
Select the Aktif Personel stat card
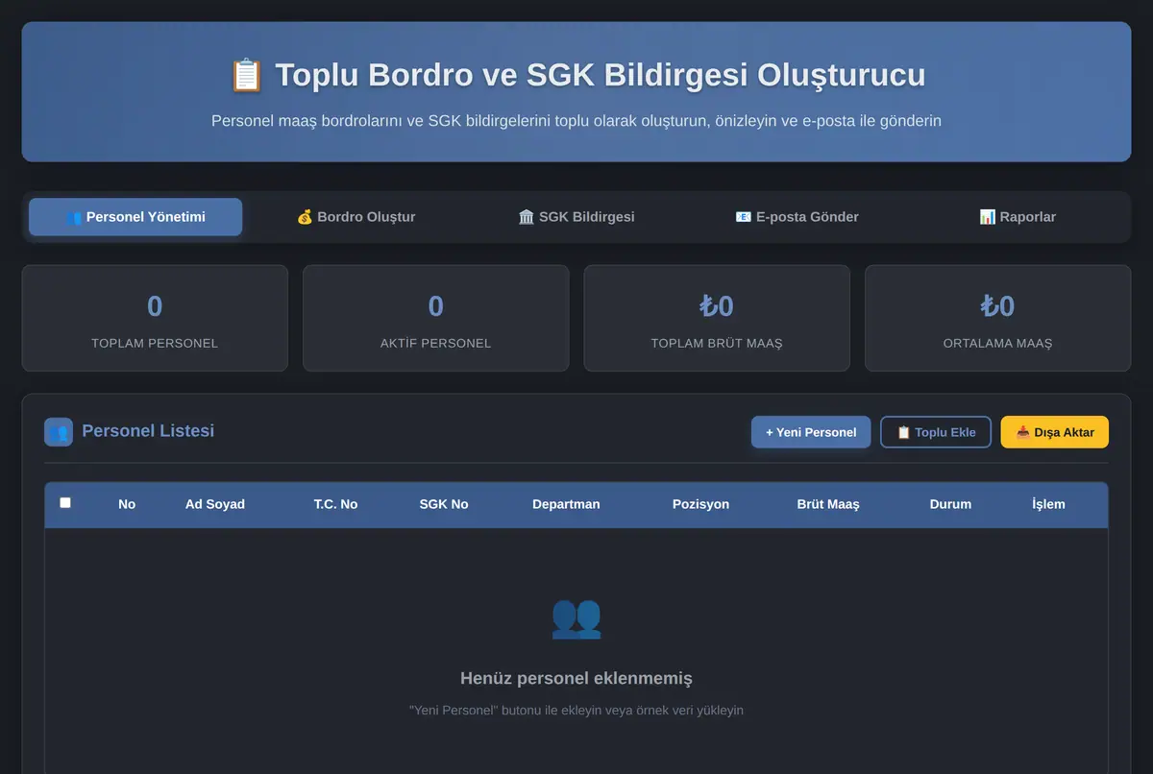436,318
